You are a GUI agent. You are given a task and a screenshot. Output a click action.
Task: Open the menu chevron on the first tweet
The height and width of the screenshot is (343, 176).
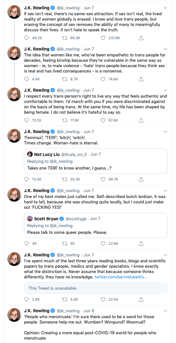165,8
